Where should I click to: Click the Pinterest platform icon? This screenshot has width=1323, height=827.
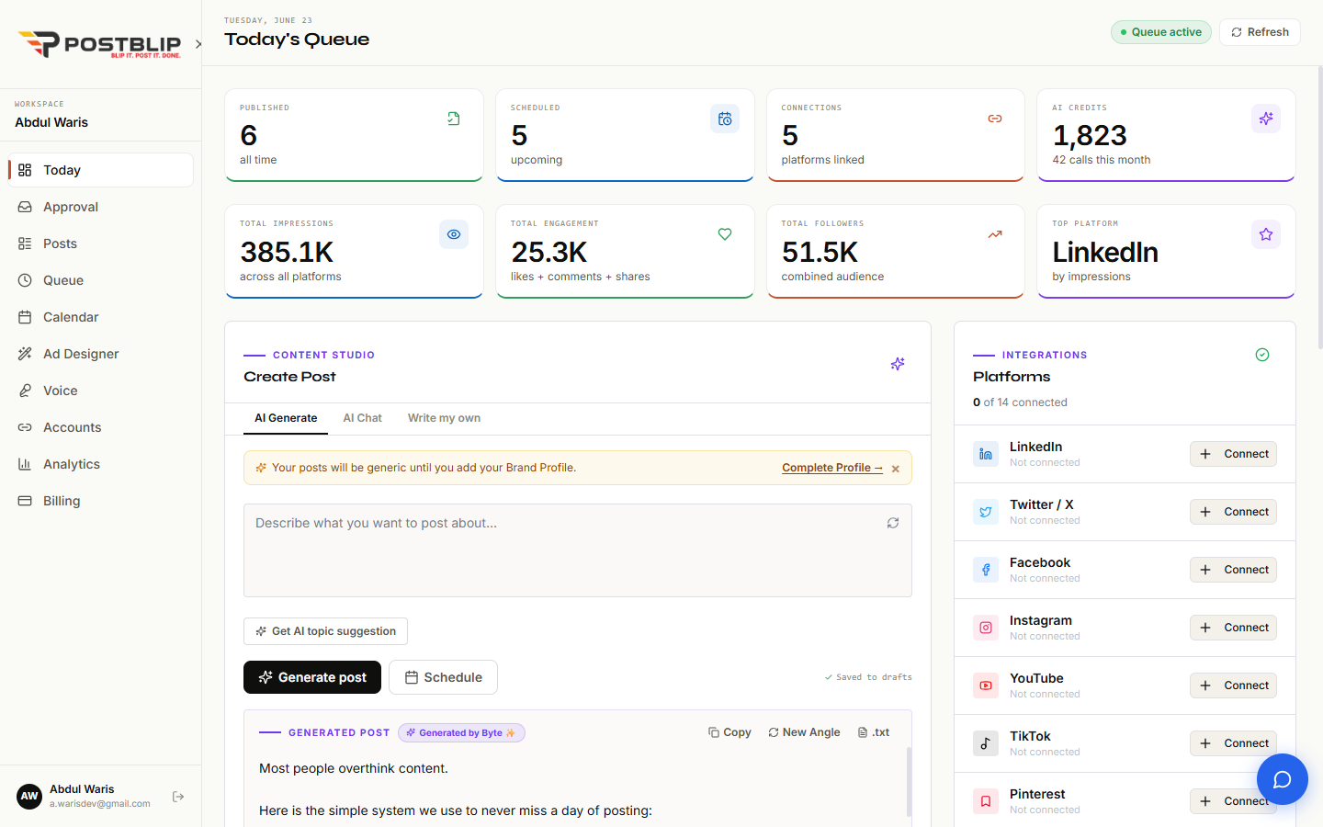[986, 801]
